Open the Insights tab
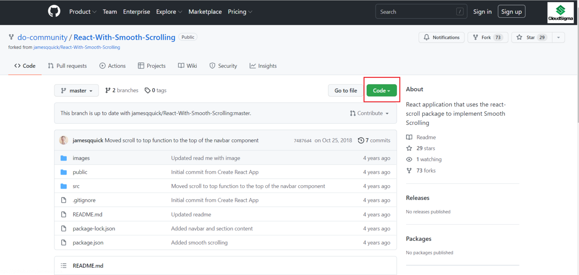This screenshot has width=579, height=275. point(263,66)
